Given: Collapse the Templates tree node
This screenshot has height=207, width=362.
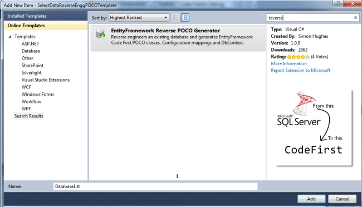Looking at the screenshot, I should [x=10, y=37].
